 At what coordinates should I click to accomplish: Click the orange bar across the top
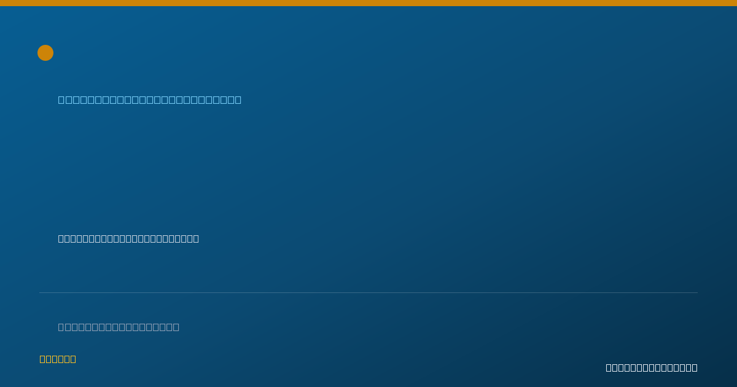click(x=368, y=3)
